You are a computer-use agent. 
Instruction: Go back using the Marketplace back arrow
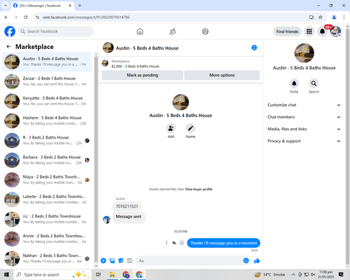coord(8,47)
